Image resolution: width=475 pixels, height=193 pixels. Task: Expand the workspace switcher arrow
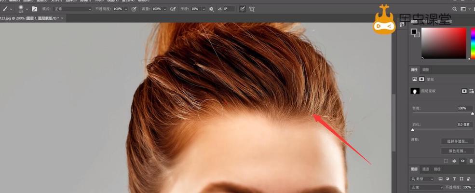tap(469, 9)
